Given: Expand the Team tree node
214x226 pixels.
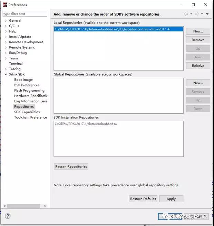Looking at the screenshot, I should coord(6,58).
